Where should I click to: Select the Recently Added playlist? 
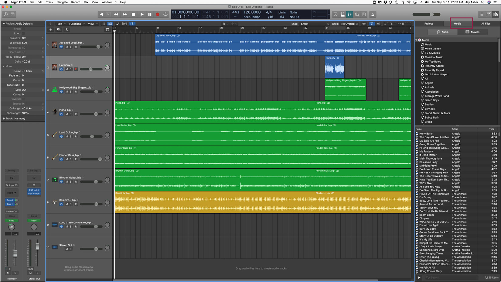pyautogui.click(x=434, y=66)
